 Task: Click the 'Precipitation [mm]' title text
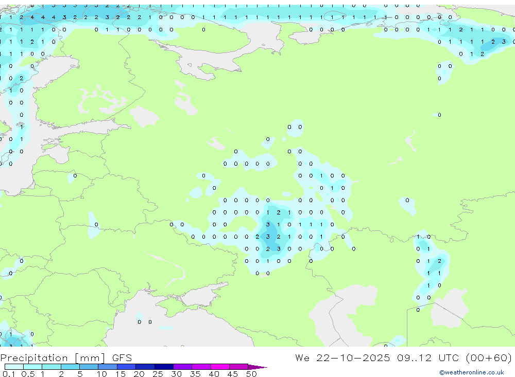click(53, 357)
